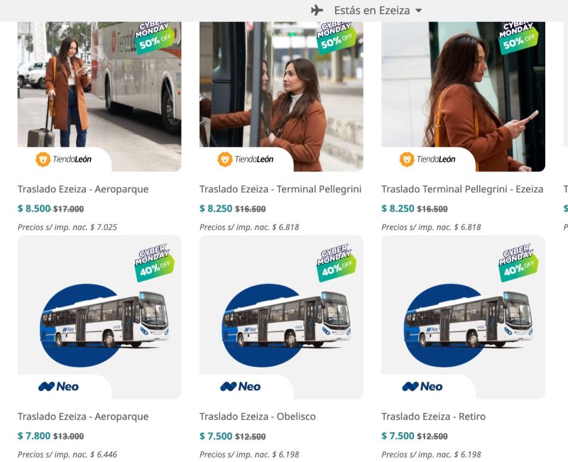Click the Neo logo on the Ezeiza - Retiro card
Viewport: 568px width, 462px height.
(x=422, y=387)
